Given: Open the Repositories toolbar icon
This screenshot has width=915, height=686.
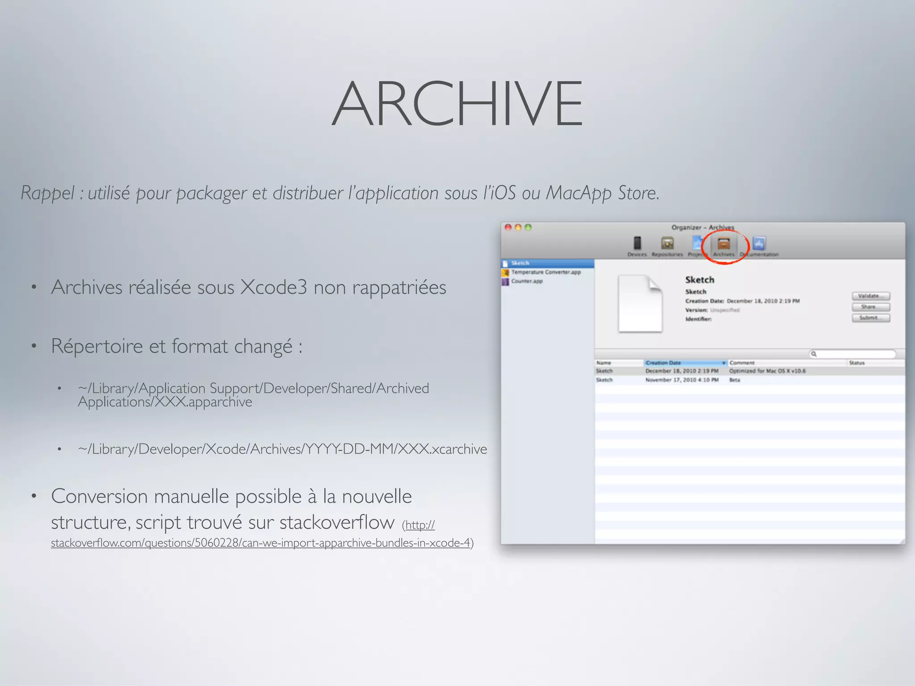Looking at the screenshot, I should 667,247.
